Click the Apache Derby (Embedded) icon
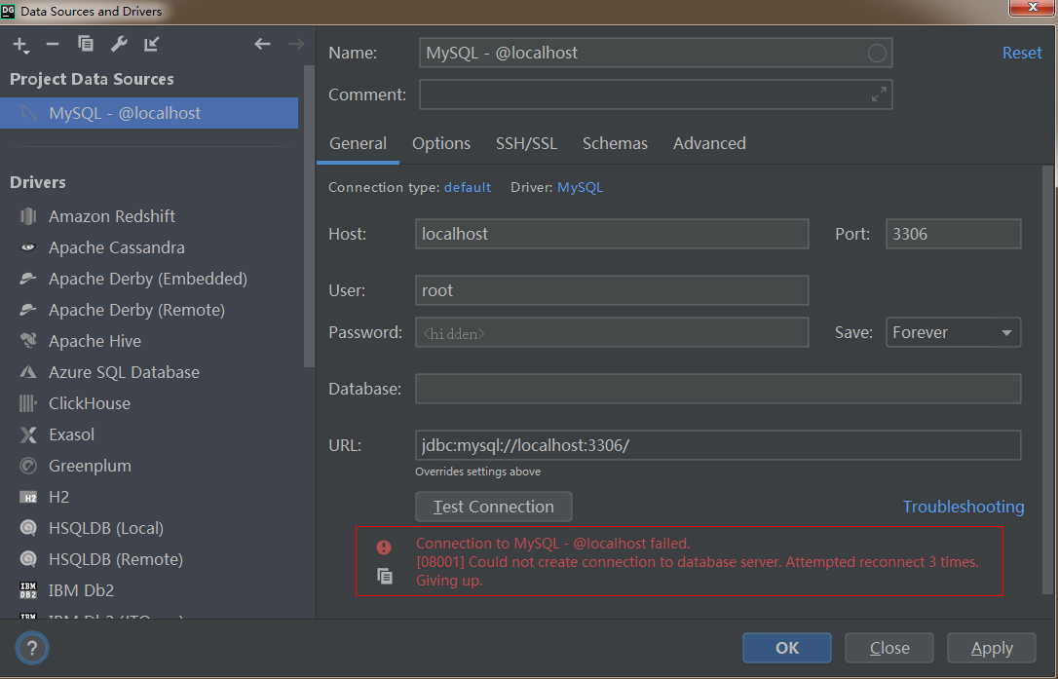 point(28,279)
